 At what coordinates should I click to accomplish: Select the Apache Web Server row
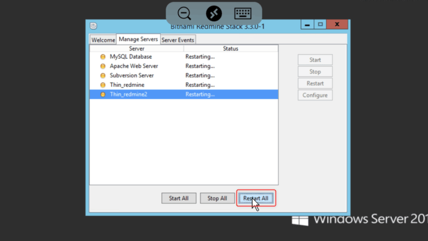[x=184, y=66]
